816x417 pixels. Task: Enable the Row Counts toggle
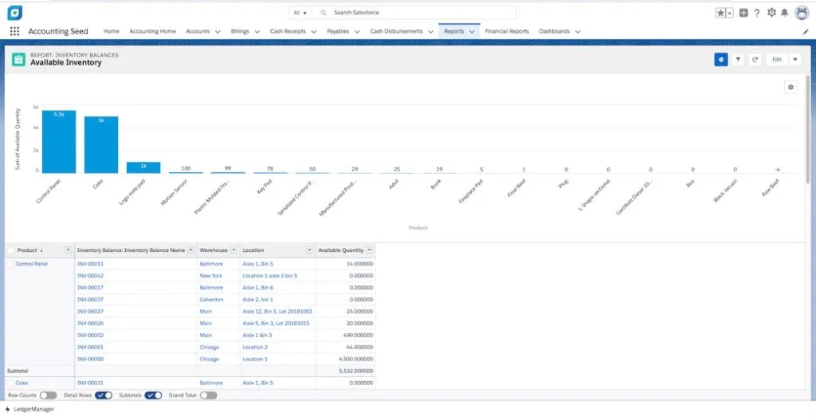coord(48,395)
